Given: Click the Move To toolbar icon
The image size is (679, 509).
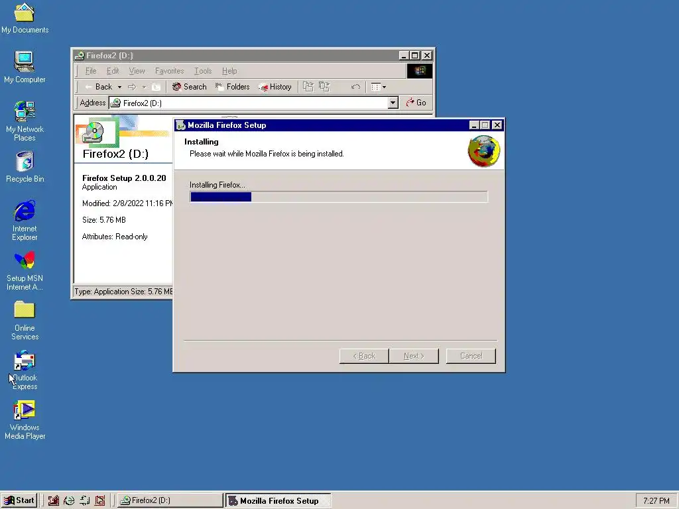Looking at the screenshot, I should (x=308, y=87).
